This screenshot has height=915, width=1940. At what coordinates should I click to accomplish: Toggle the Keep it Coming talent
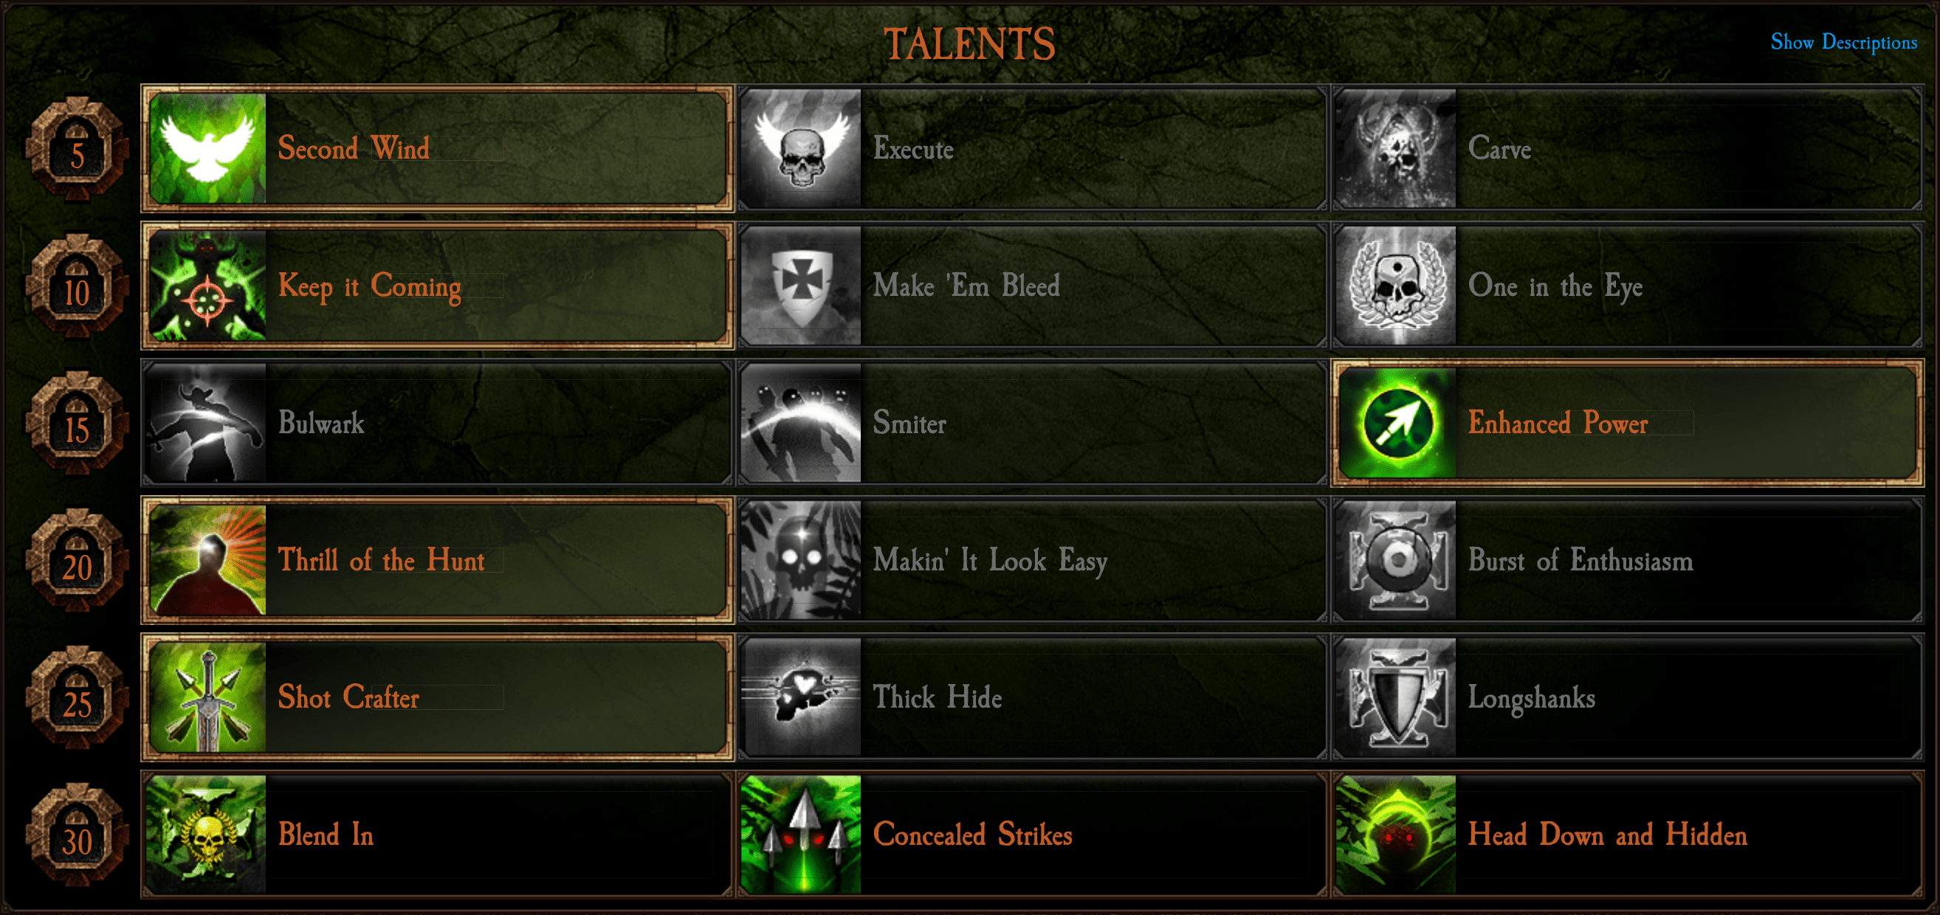(x=438, y=286)
